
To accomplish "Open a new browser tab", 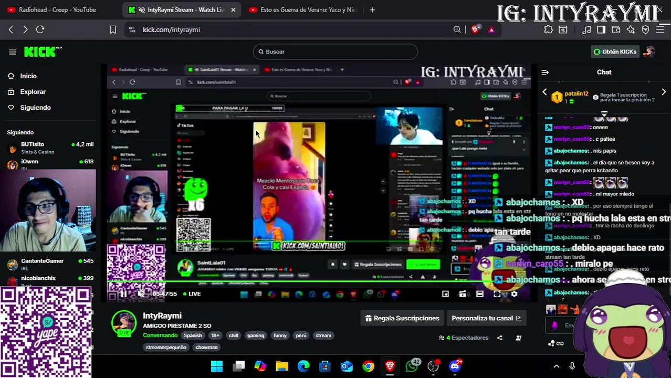I will pyautogui.click(x=372, y=9).
